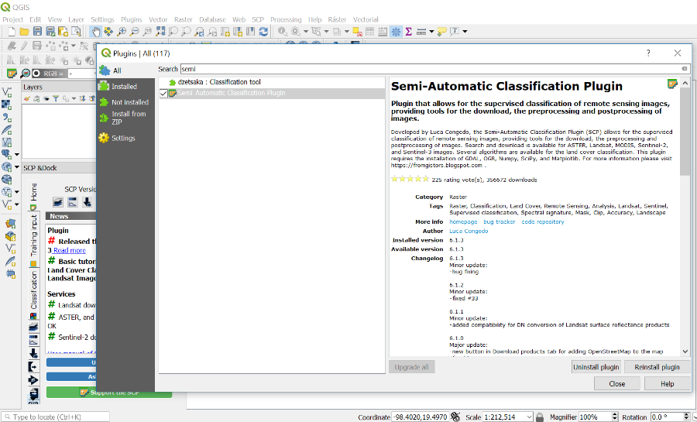The image size is (697, 422).
Task: Click the filter legend icon in Layers panel
Action: click(x=56, y=98)
